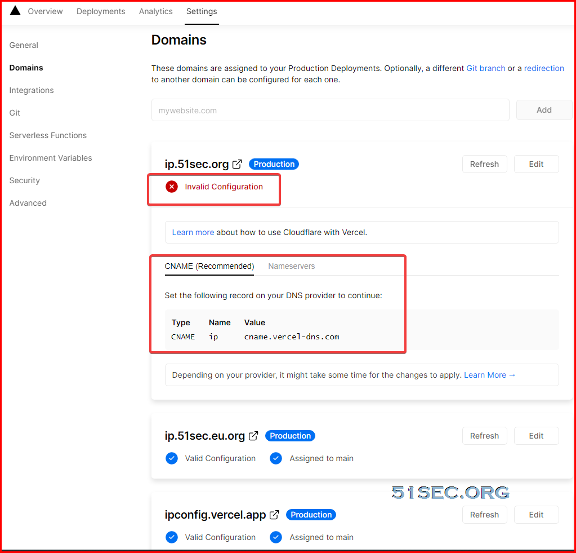This screenshot has height=553, width=576.
Task: Switch to the Analytics tab
Action: pyautogui.click(x=156, y=11)
